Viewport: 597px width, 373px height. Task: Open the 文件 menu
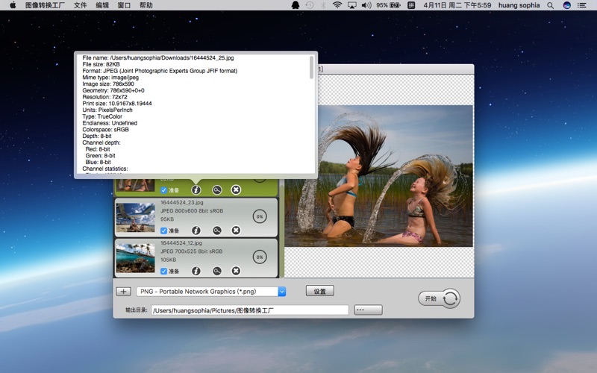click(80, 5)
